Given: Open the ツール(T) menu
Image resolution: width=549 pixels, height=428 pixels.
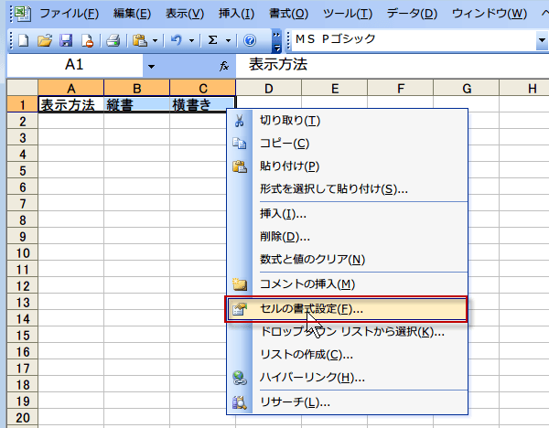Looking at the screenshot, I should [x=348, y=14].
